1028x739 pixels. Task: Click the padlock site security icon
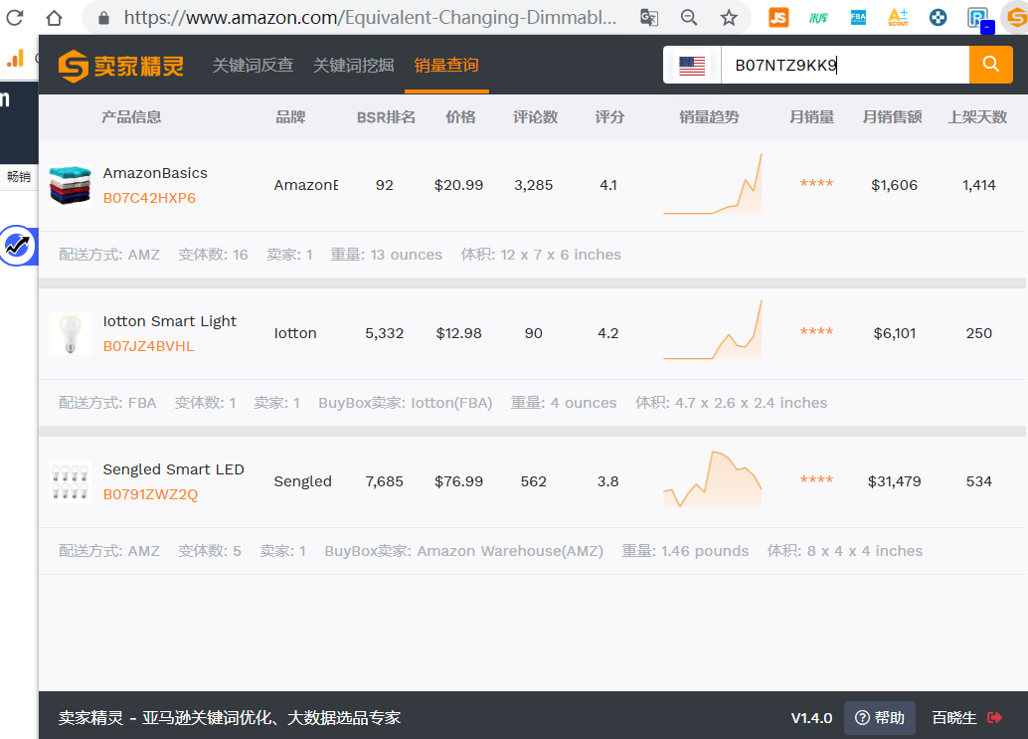(103, 18)
